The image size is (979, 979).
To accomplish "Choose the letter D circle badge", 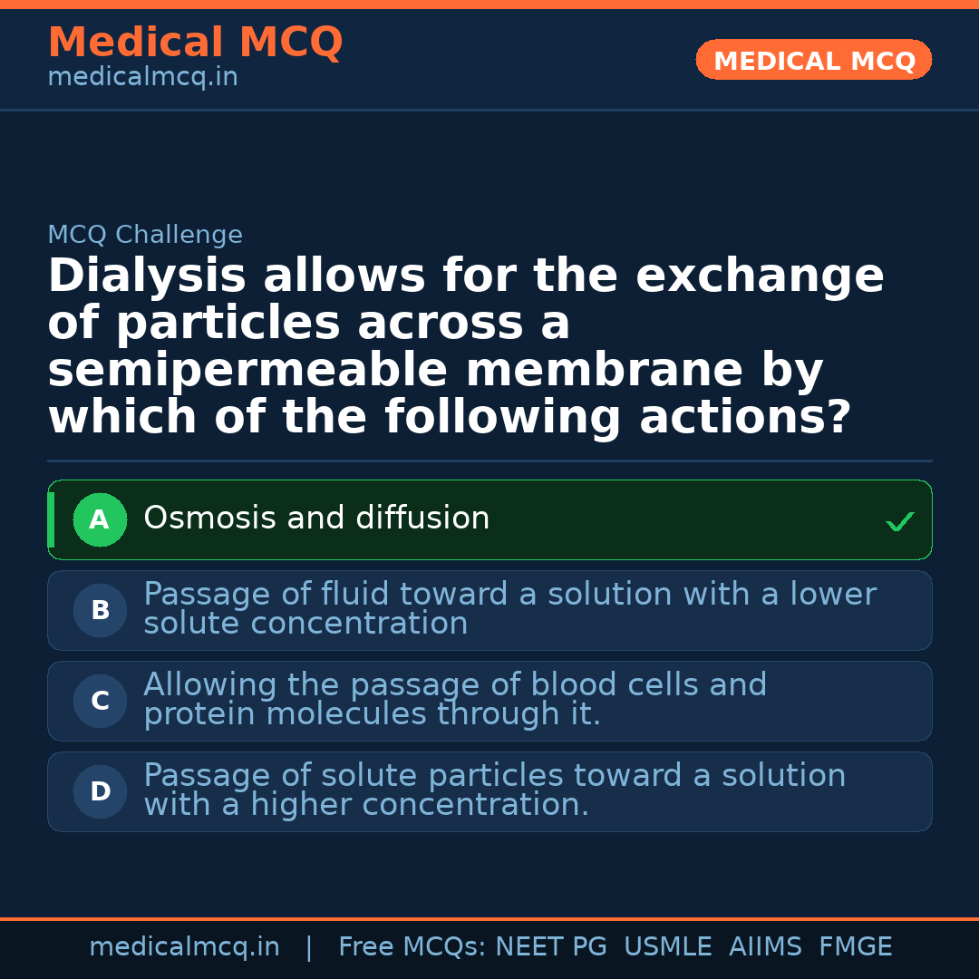I will pos(100,792).
